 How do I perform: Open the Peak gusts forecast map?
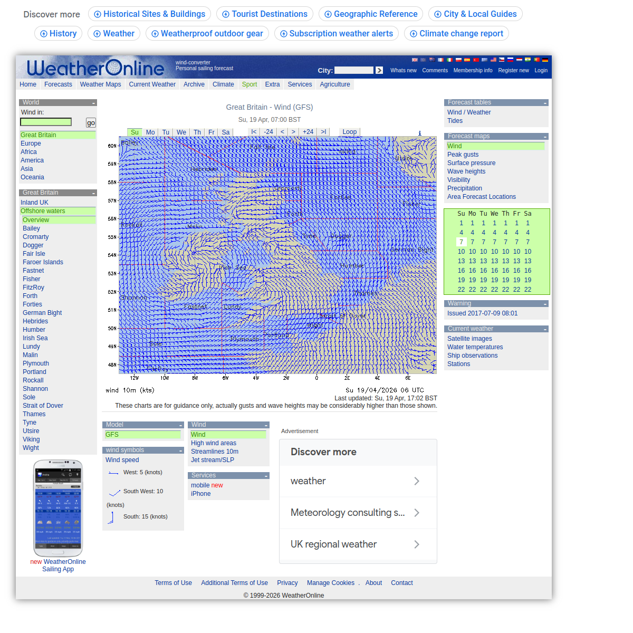[x=463, y=154]
